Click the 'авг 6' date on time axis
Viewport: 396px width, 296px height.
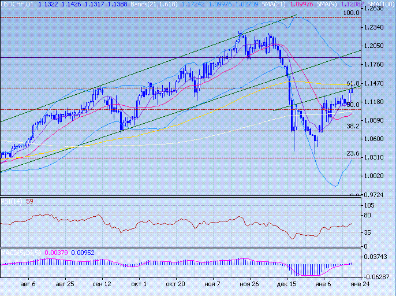tap(27, 284)
